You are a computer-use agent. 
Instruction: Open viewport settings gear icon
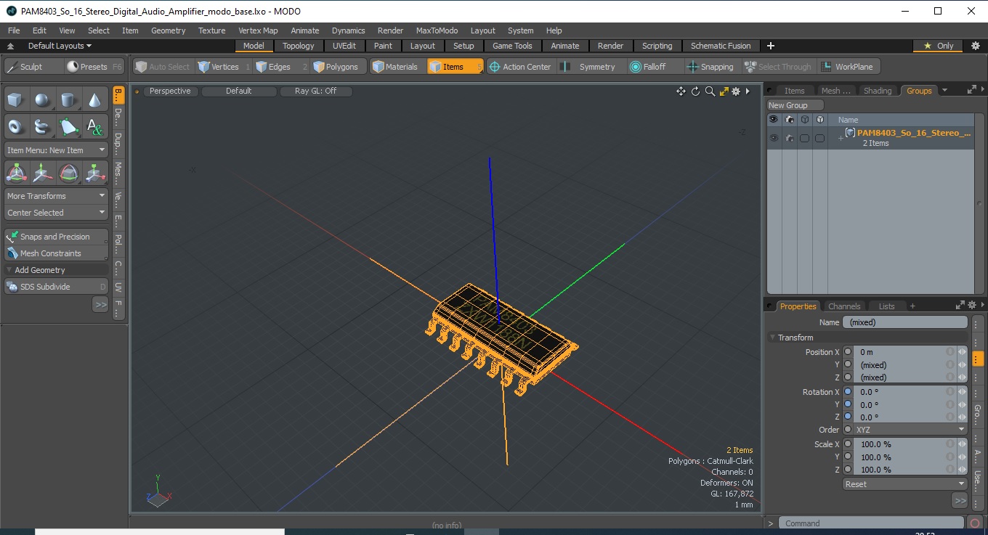[736, 91]
